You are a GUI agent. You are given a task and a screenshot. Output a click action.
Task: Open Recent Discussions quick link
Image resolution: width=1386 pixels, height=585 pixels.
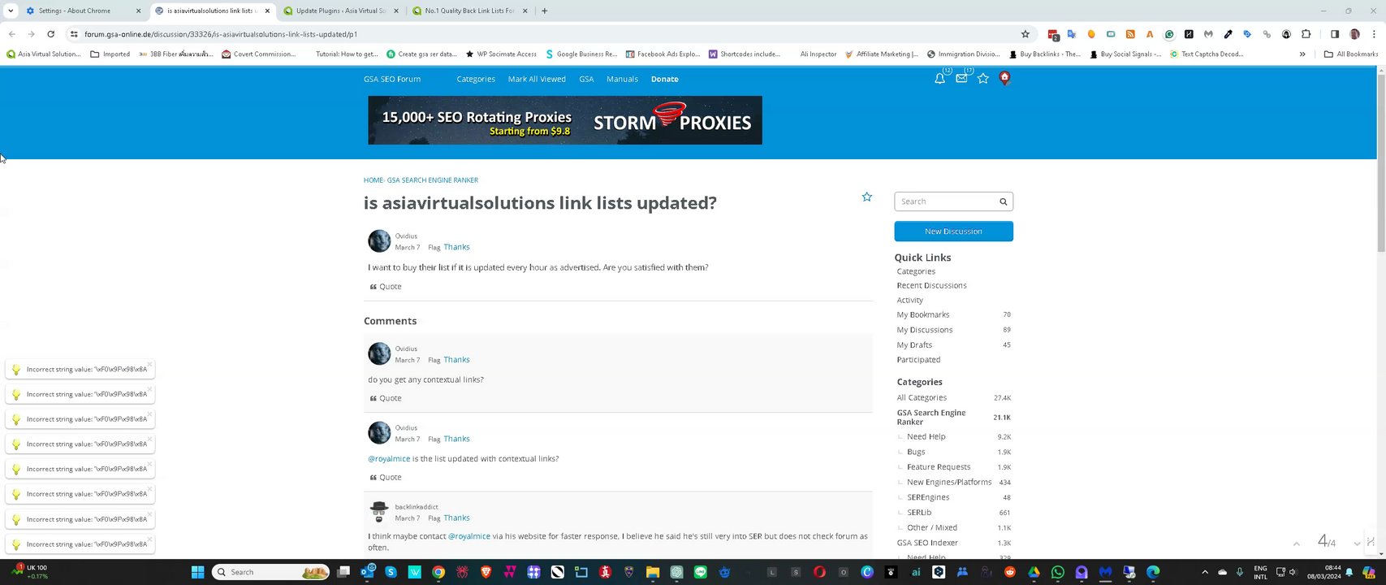coord(931,286)
